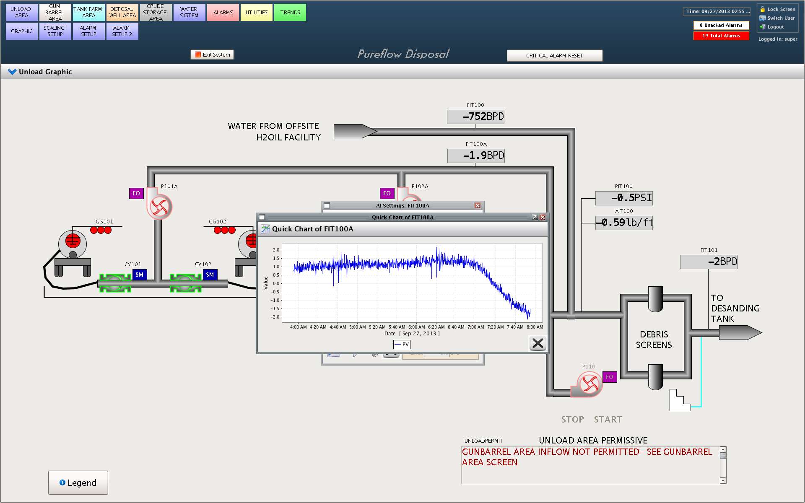Click the 0 Unacked Alarms indicator
The image size is (805, 503).
tap(721, 25)
